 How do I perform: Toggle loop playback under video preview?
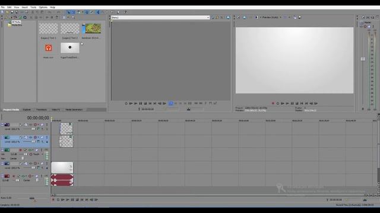click(x=278, y=104)
